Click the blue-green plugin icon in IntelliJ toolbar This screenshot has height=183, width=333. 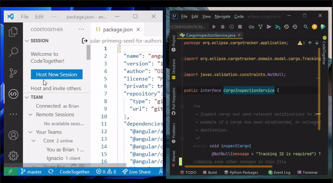pos(323,27)
